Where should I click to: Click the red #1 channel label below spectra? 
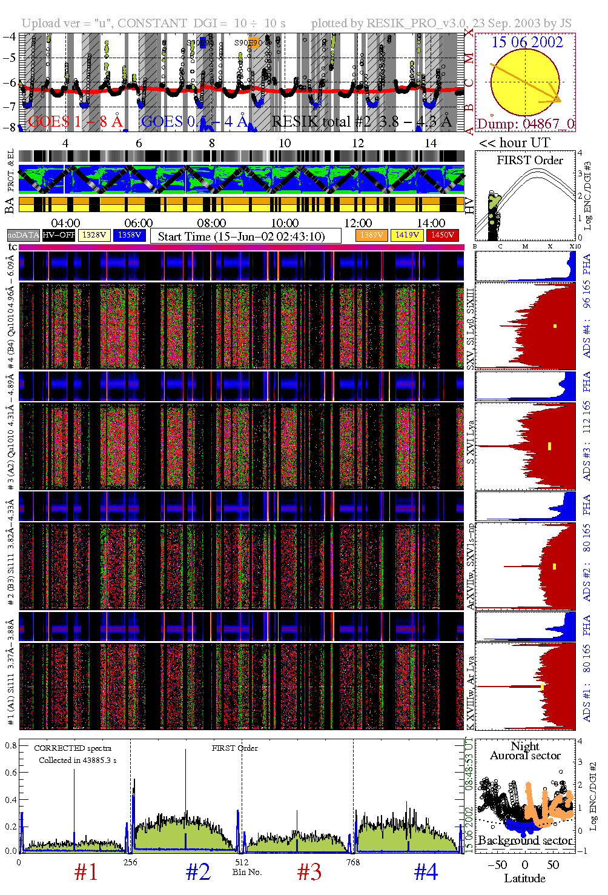(86, 872)
